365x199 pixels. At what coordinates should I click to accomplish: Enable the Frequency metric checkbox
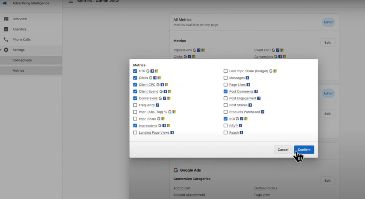135,105
